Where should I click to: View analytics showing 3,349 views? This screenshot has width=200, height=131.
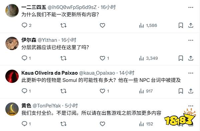148,58
